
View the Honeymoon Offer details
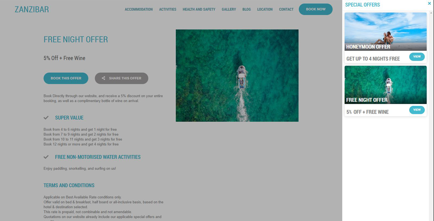pos(417,57)
